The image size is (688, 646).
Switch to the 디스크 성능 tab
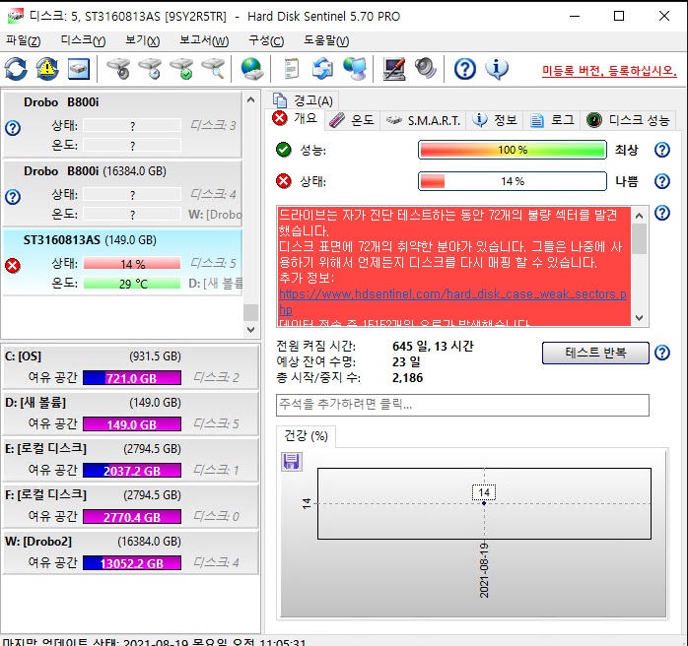click(x=628, y=120)
